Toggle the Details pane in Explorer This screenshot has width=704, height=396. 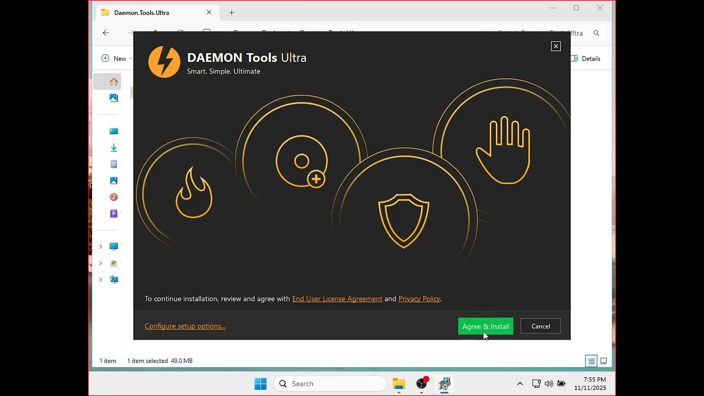point(586,58)
